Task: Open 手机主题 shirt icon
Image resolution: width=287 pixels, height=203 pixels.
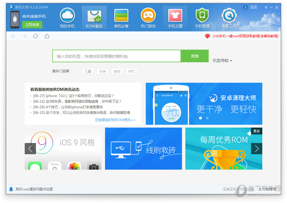Action: pyautogui.click(x=175, y=15)
